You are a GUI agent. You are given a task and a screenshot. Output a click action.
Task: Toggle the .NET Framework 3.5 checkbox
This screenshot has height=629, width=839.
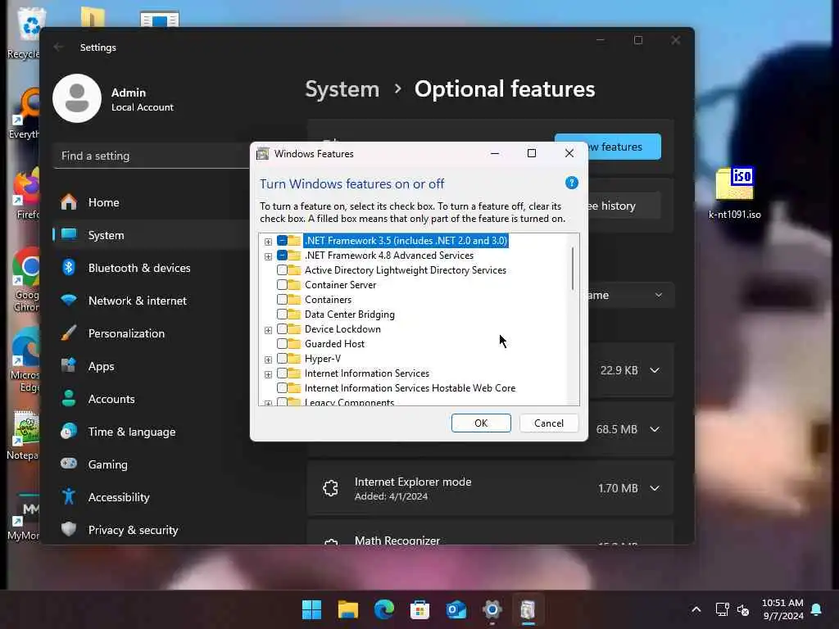pyautogui.click(x=282, y=241)
